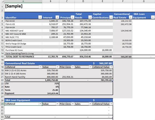Select the NBC 4003407 Land cell
Screen dimensions: 155x120
pos(23,31)
